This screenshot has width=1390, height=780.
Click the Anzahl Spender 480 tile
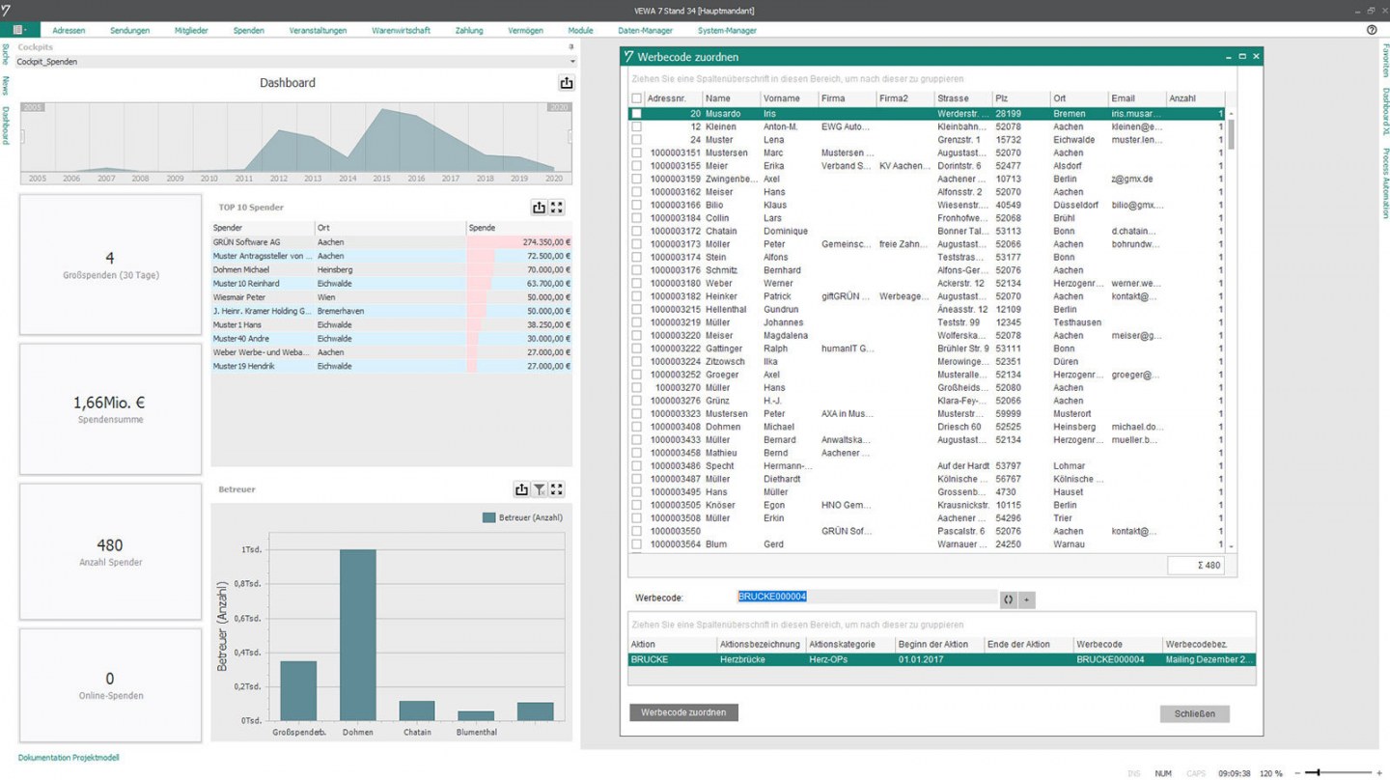(110, 551)
